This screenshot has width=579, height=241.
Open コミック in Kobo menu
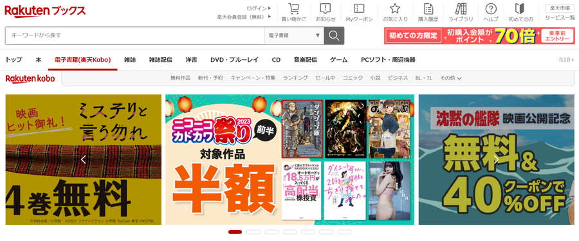click(x=353, y=78)
